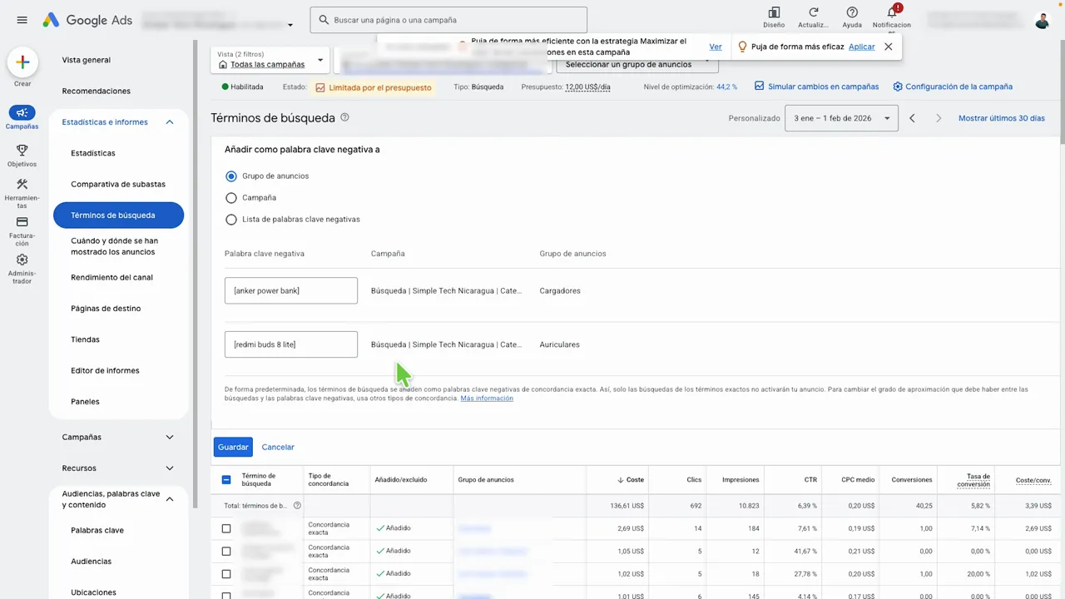
Task: Click the account avatar photo
Action: pos(1043,20)
